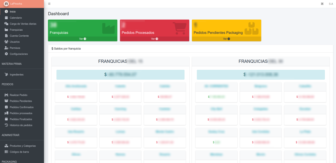
Task: Click the Franquicias factory sidebar icon
Action: pyautogui.click(x=6, y=30)
